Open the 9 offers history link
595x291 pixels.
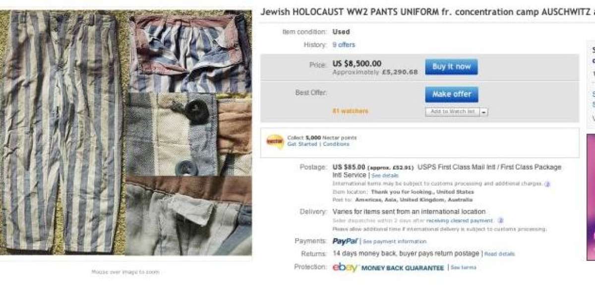click(344, 45)
